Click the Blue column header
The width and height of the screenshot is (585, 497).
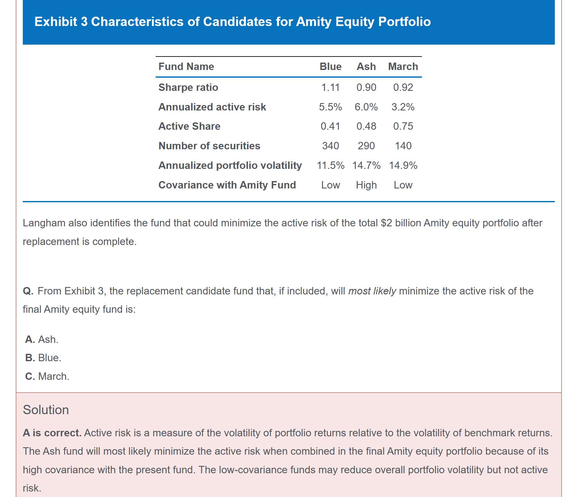330,67
